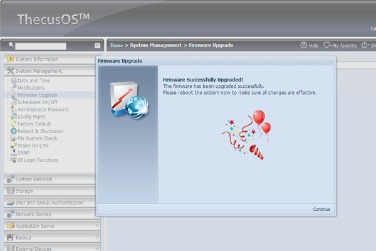The width and height of the screenshot is (376, 251).
Task: Click the Wake-On-LAN icon
Action: click(x=14, y=145)
